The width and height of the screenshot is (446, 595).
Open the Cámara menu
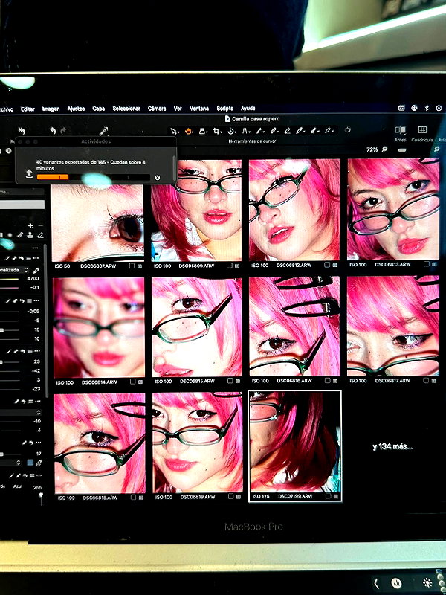(x=157, y=109)
